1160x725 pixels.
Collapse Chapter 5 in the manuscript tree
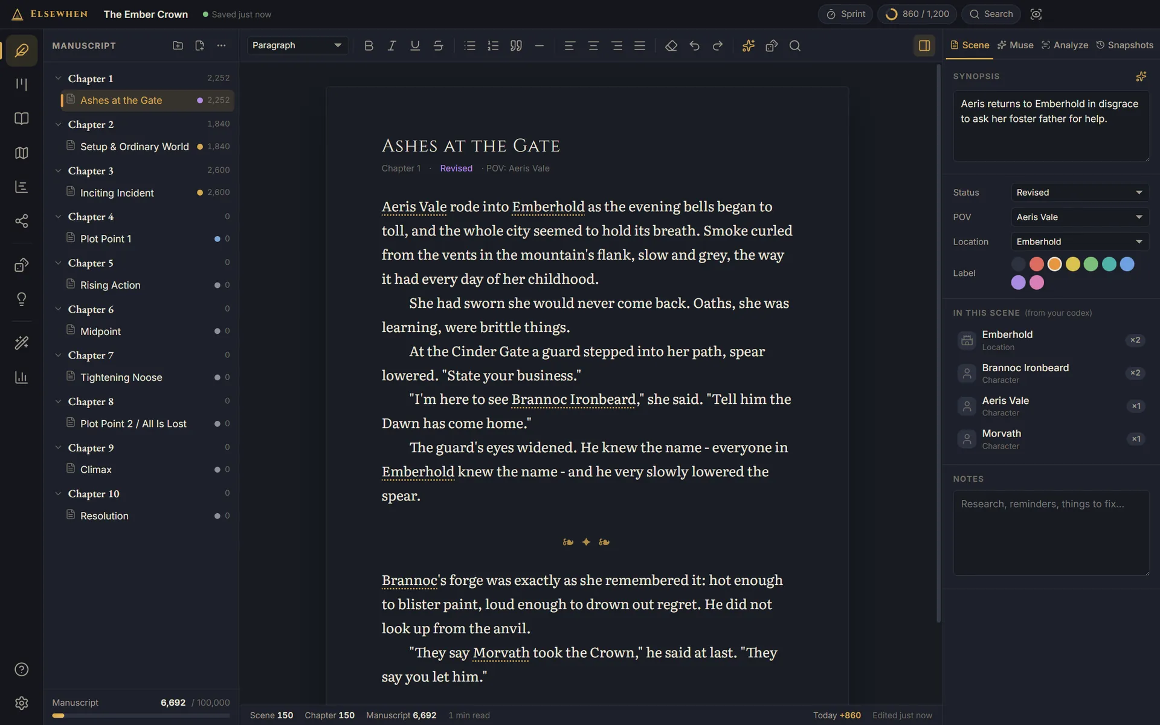59,263
